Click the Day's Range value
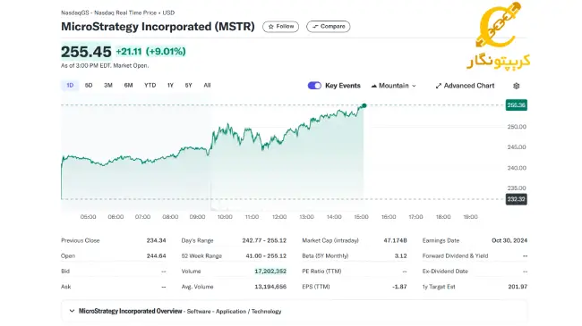The width and height of the screenshot is (582, 326). pos(264,240)
